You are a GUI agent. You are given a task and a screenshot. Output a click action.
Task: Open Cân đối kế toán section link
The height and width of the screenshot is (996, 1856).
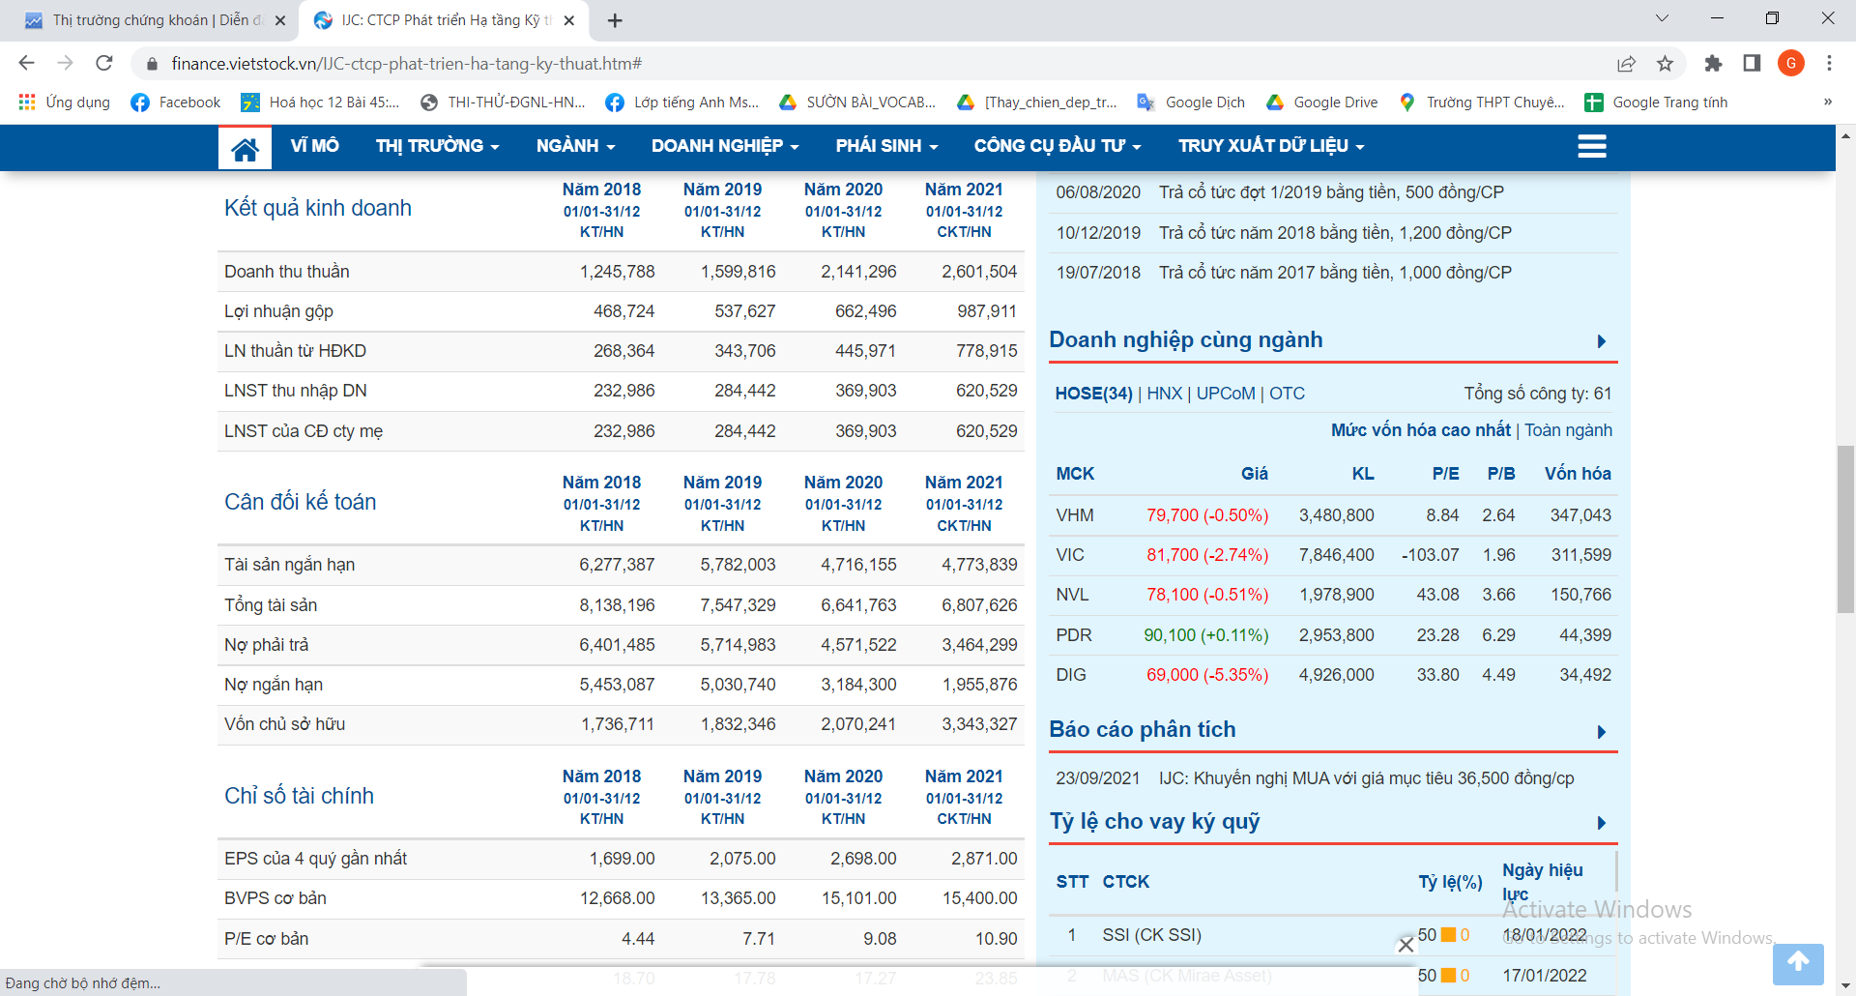click(301, 502)
